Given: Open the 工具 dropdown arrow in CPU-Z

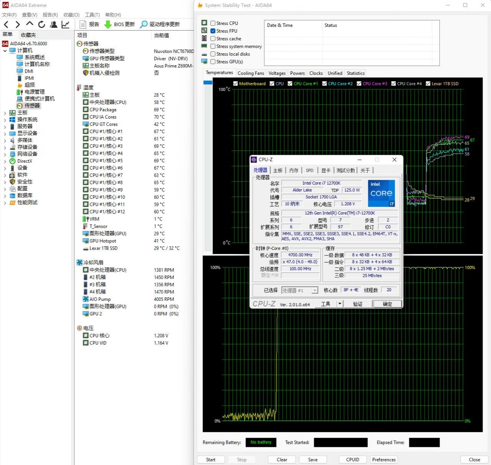Looking at the screenshot, I should (339, 304).
